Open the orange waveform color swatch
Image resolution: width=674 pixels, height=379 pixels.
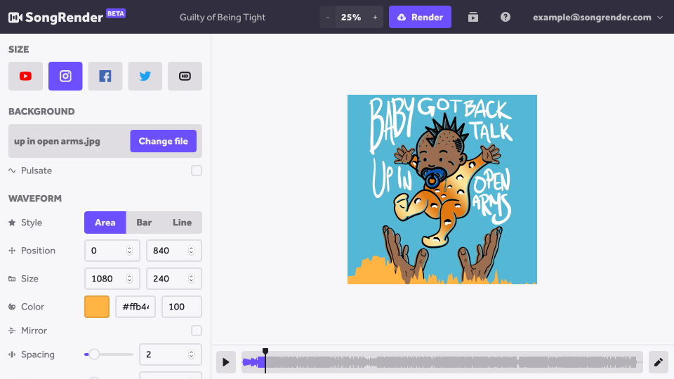pos(97,307)
